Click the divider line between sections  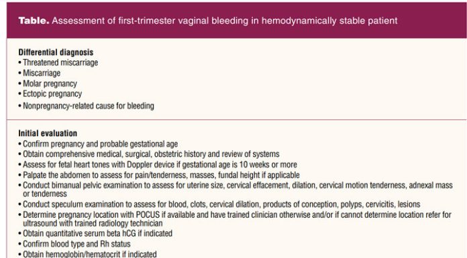click(x=237, y=120)
